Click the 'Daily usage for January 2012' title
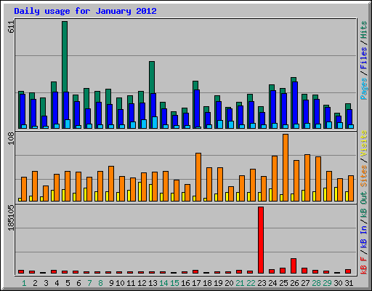This screenshot has height=291, width=372. click(85, 11)
